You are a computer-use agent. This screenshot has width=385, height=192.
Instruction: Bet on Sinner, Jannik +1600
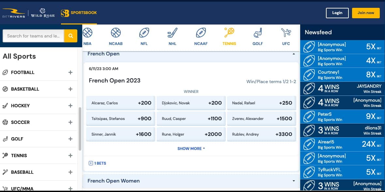click(121, 134)
